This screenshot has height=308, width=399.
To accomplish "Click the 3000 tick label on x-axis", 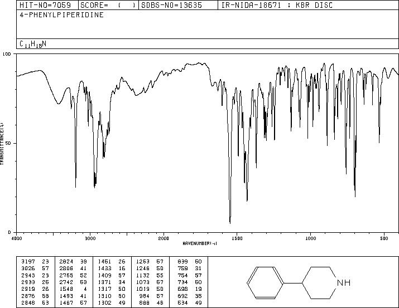I will click(90, 238).
